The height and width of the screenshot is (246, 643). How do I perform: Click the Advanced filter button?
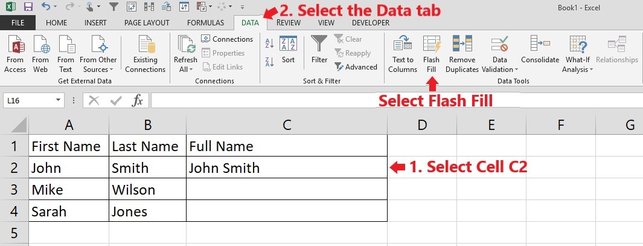tap(356, 67)
